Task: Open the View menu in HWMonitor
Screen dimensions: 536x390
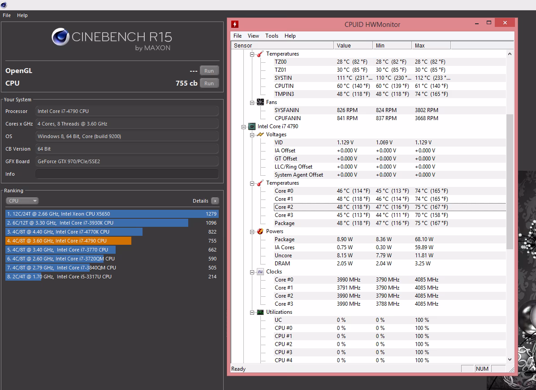Action: [253, 36]
